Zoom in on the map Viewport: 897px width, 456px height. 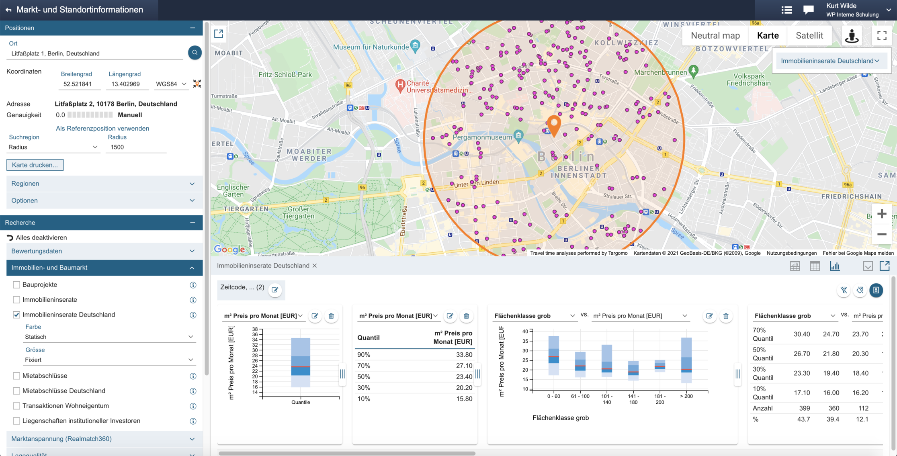(x=882, y=214)
